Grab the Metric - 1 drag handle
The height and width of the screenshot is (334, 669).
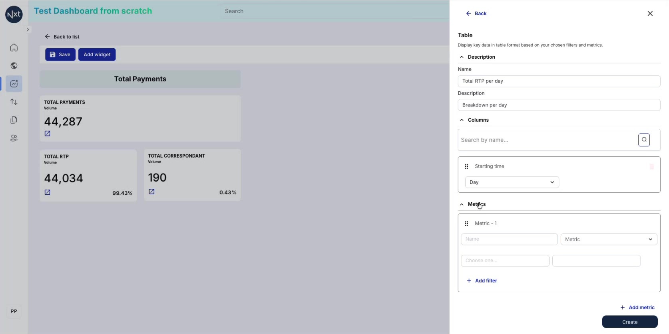[466, 223]
